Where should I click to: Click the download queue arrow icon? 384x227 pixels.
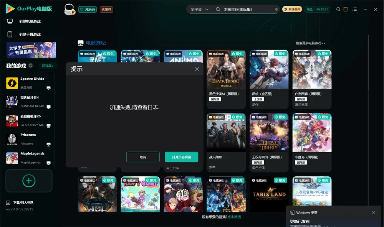tap(8, 202)
